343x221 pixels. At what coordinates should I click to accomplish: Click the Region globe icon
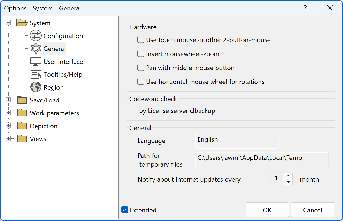point(36,87)
